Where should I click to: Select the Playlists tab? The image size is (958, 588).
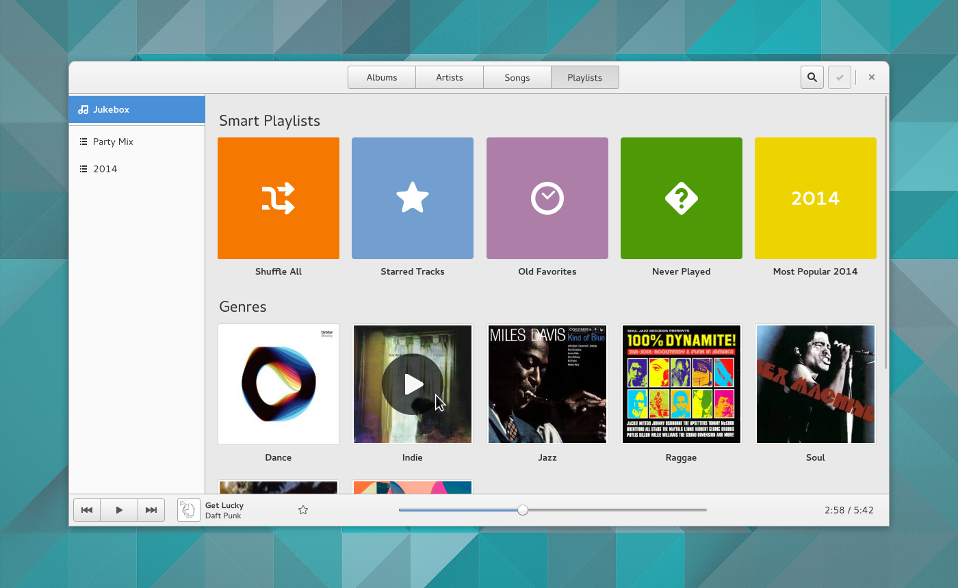click(585, 77)
